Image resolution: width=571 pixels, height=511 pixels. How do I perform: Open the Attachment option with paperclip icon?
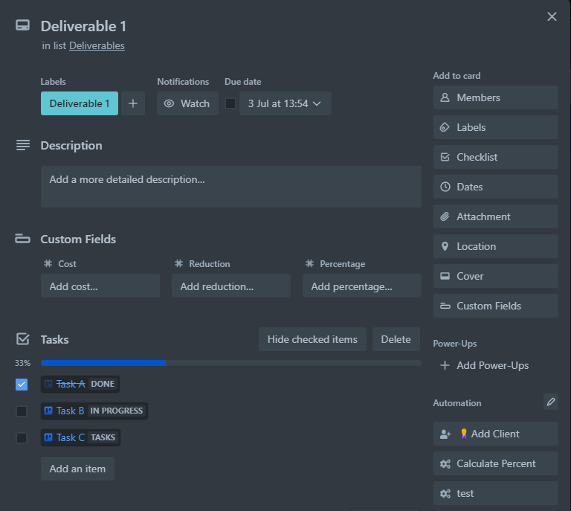[x=495, y=216]
